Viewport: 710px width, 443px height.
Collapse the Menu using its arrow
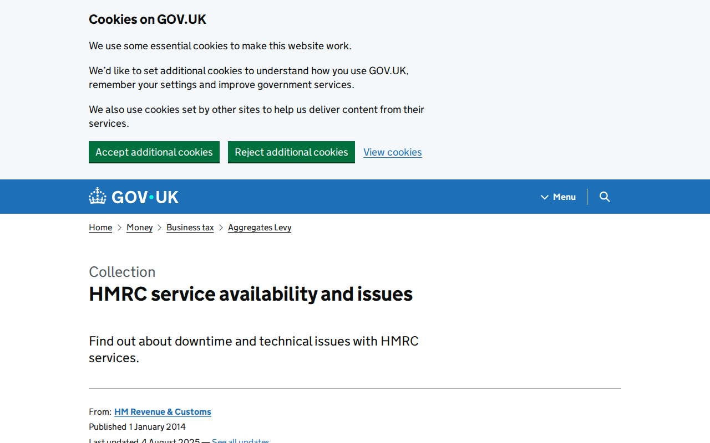544,197
